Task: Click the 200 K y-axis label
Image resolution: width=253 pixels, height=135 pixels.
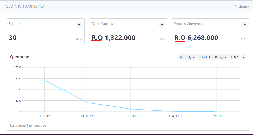Action: click(x=18, y=67)
